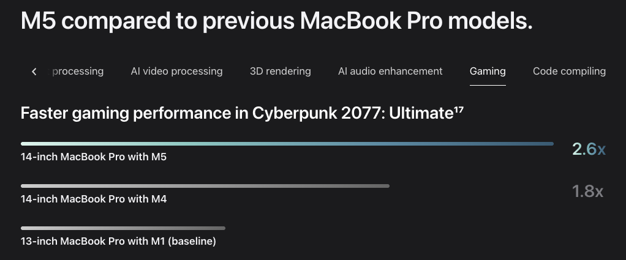
Task: Click the M4 gray performance bar
Action: click(x=205, y=186)
